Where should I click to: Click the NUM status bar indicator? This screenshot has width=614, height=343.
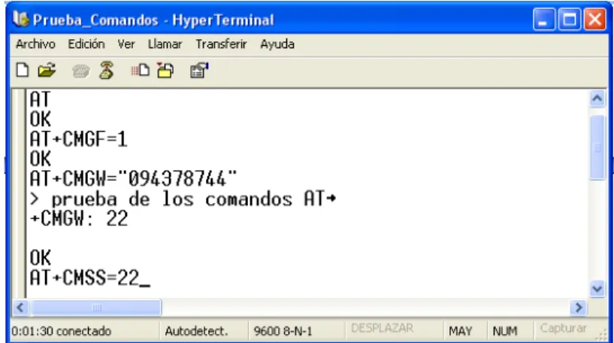tap(505, 331)
